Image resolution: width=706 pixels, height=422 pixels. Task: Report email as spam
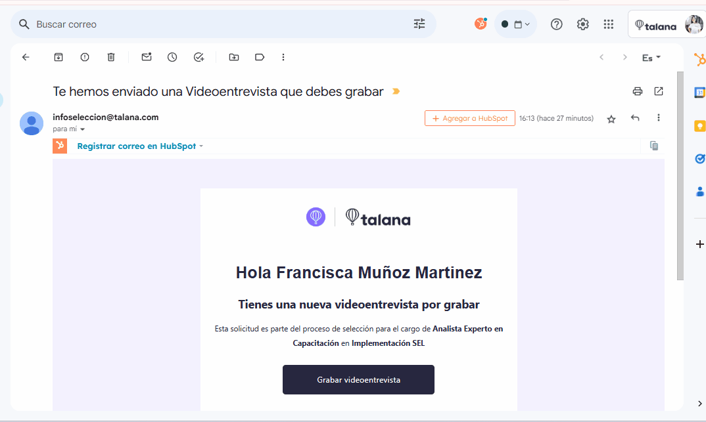click(x=85, y=57)
